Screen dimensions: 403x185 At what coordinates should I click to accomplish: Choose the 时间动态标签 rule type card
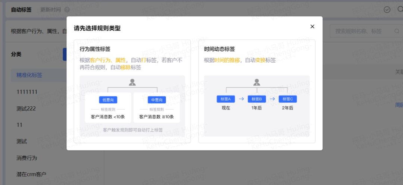coord(257,91)
